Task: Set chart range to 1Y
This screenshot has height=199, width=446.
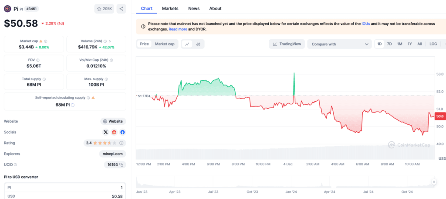Action: pyautogui.click(x=409, y=44)
